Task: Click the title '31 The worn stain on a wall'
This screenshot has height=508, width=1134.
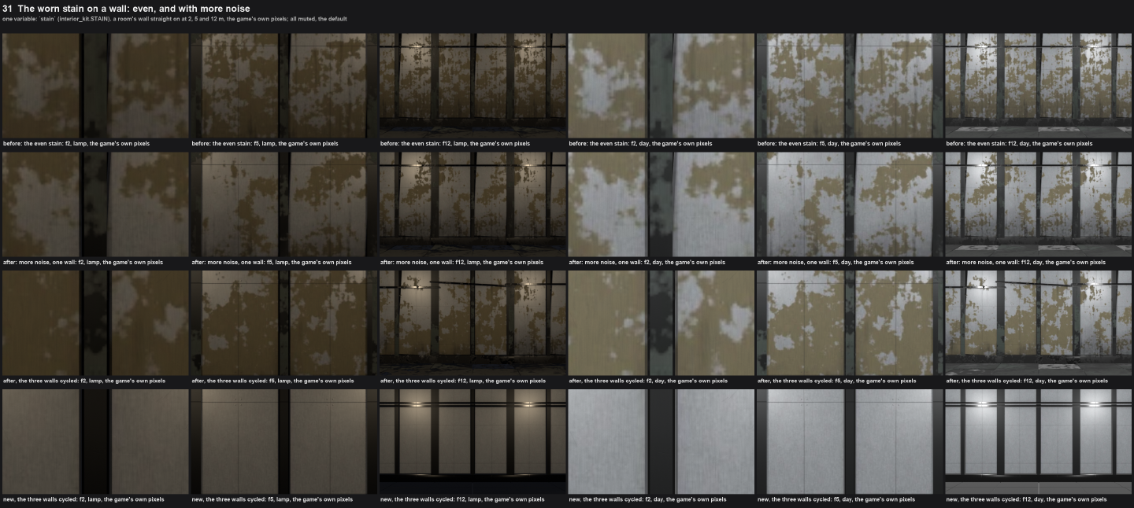Action: click(126, 9)
